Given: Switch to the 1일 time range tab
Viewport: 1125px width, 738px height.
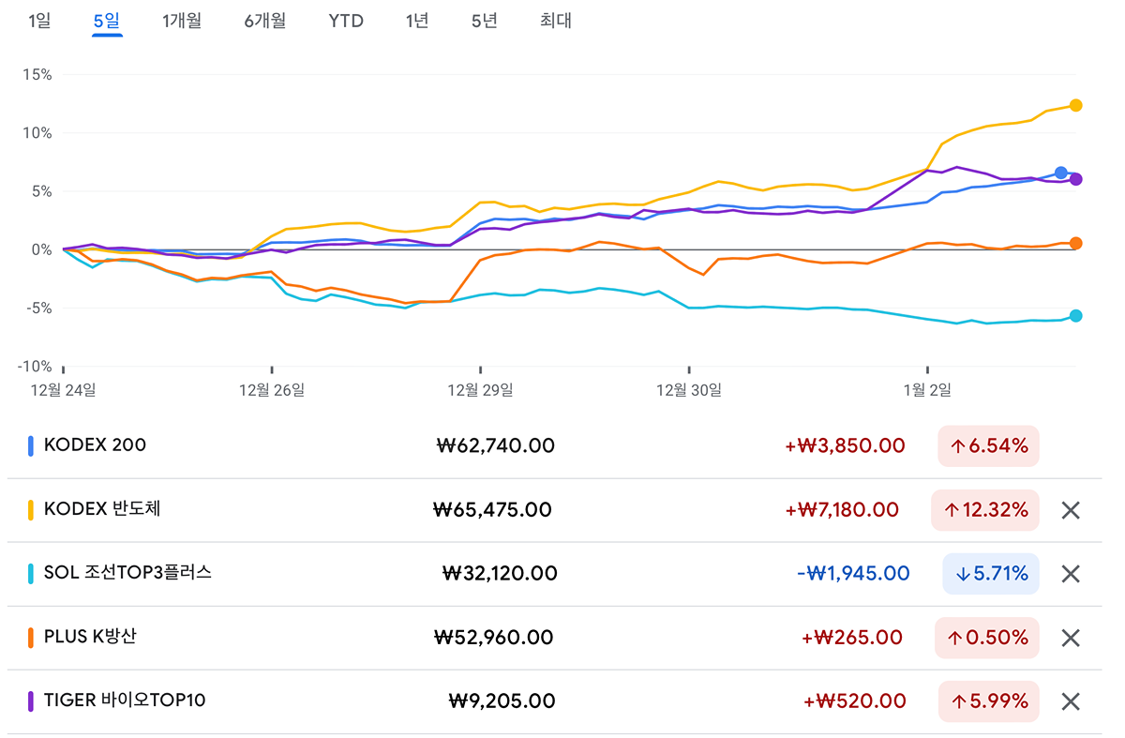Looking at the screenshot, I should [39, 21].
